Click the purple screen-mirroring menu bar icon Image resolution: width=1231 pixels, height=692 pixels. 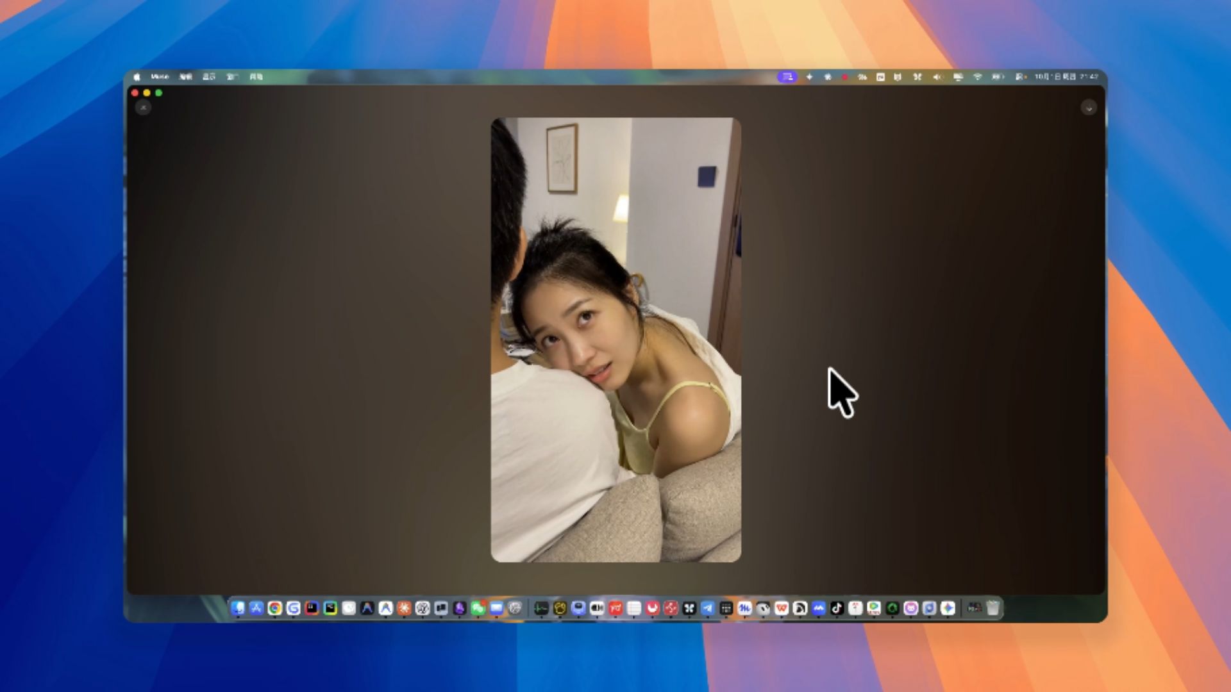(x=787, y=77)
